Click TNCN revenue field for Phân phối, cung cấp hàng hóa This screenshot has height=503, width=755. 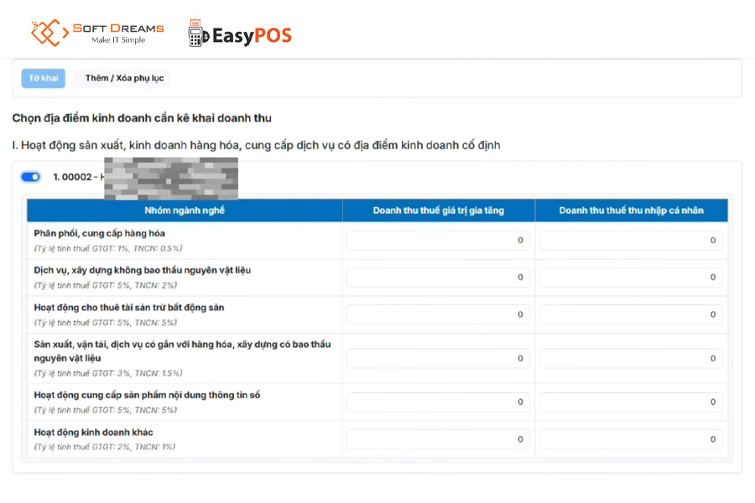pos(631,241)
